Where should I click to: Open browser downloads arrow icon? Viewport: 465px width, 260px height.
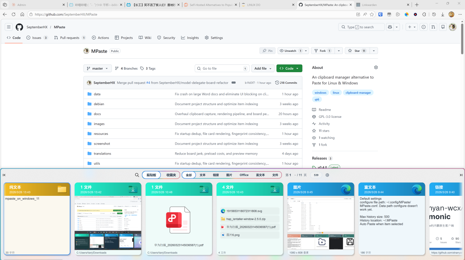tap(442, 15)
